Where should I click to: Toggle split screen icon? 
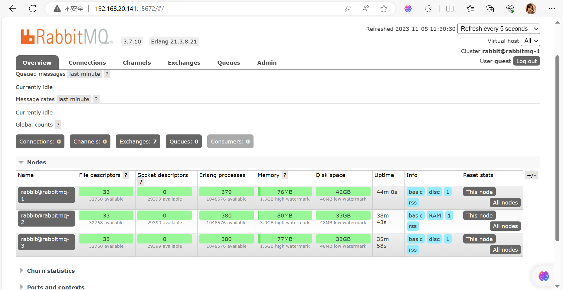click(450, 9)
